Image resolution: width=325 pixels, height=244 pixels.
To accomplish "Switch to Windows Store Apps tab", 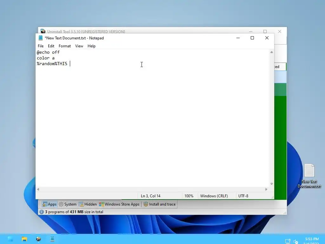I will pyautogui.click(x=119, y=204).
